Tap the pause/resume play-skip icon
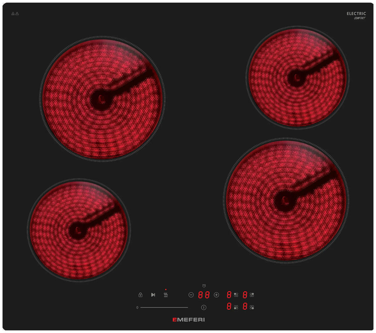The width and height of the screenshot is (376, 333). coord(153,295)
